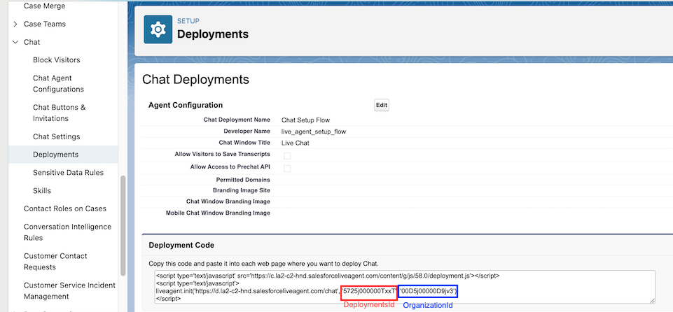The height and width of the screenshot is (312, 673).
Task: Click Case Merge in sidebar
Action: pos(44,6)
